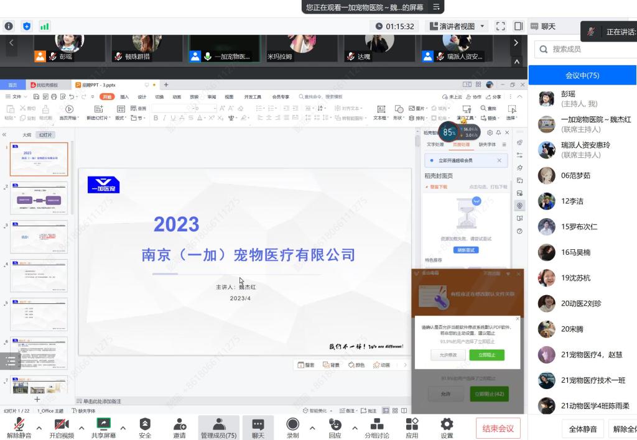Expand options arrow next to 共享屏幕
The image size is (637, 440).
pos(123,428)
